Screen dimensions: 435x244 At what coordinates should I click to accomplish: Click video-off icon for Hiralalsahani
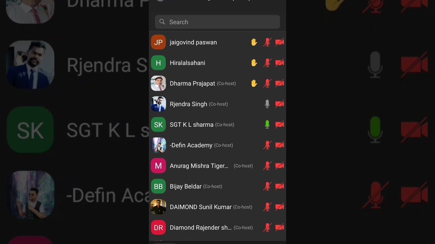pos(280,63)
